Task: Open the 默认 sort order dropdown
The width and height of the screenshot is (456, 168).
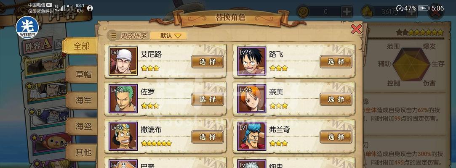Action: [169, 36]
